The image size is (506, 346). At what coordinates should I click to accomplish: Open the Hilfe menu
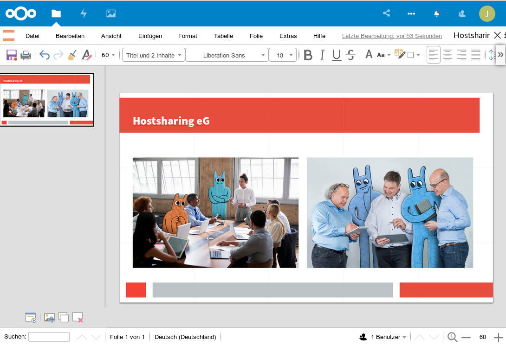click(319, 36)
